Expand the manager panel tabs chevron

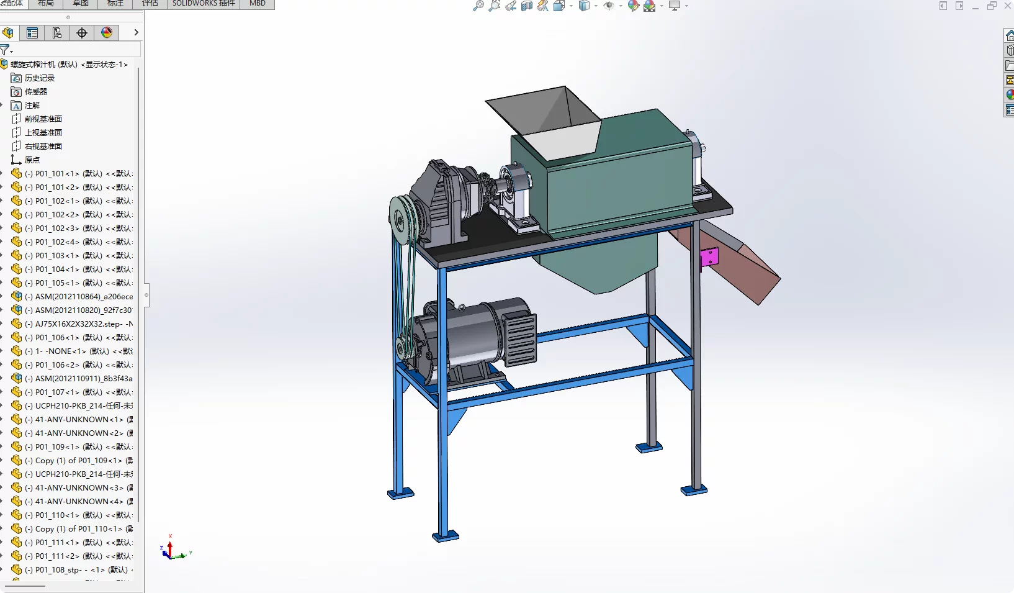tap(136, 32)
